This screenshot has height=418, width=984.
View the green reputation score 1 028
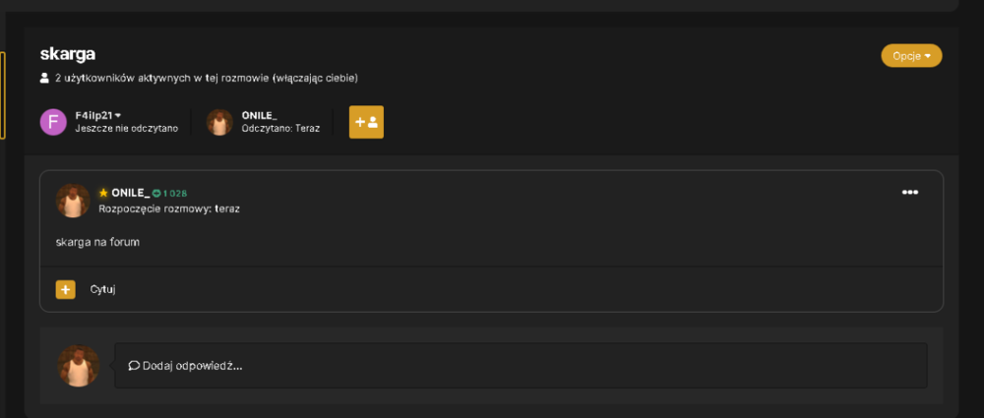170,194
